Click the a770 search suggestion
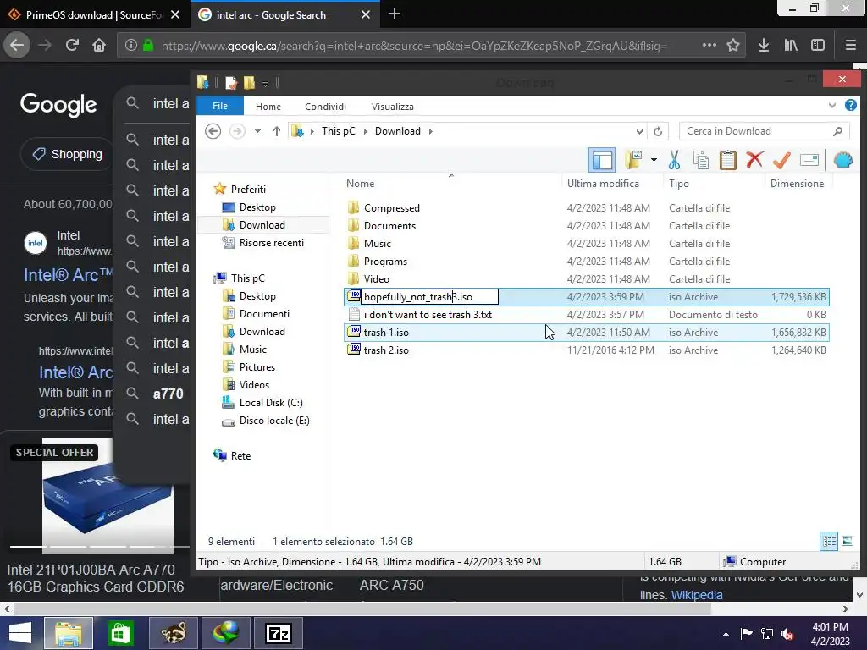The image size is (867, 650). pyautogui.click(x=168, y=394)
